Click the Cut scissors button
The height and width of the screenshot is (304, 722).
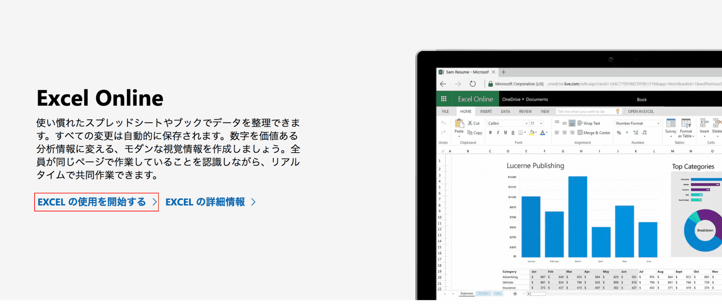pyautogui.click(x=473, y=123)
